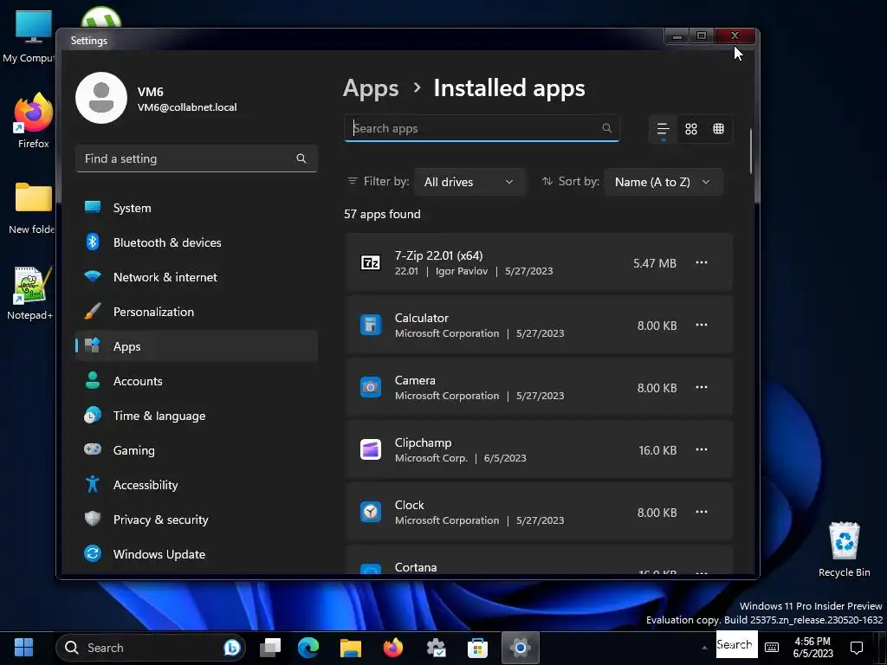Show hidden tray icons chevron
The image size is (887, 665).
tap(704, 648)
